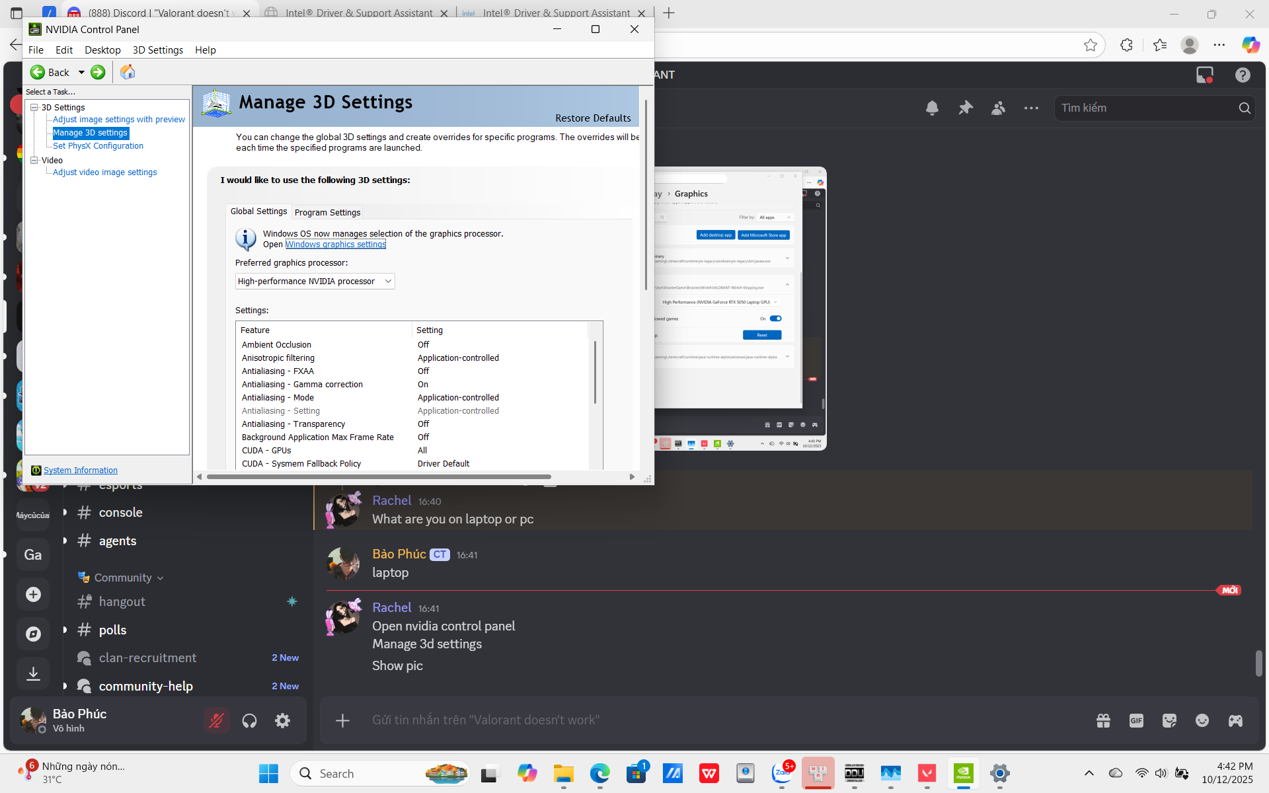Collapse the Video tree node
This screenshot has width=1269, height=793.
[34, 160]
